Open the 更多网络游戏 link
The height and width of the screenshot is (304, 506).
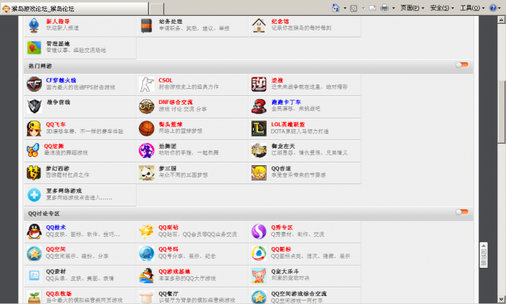[x=64, y=191]
